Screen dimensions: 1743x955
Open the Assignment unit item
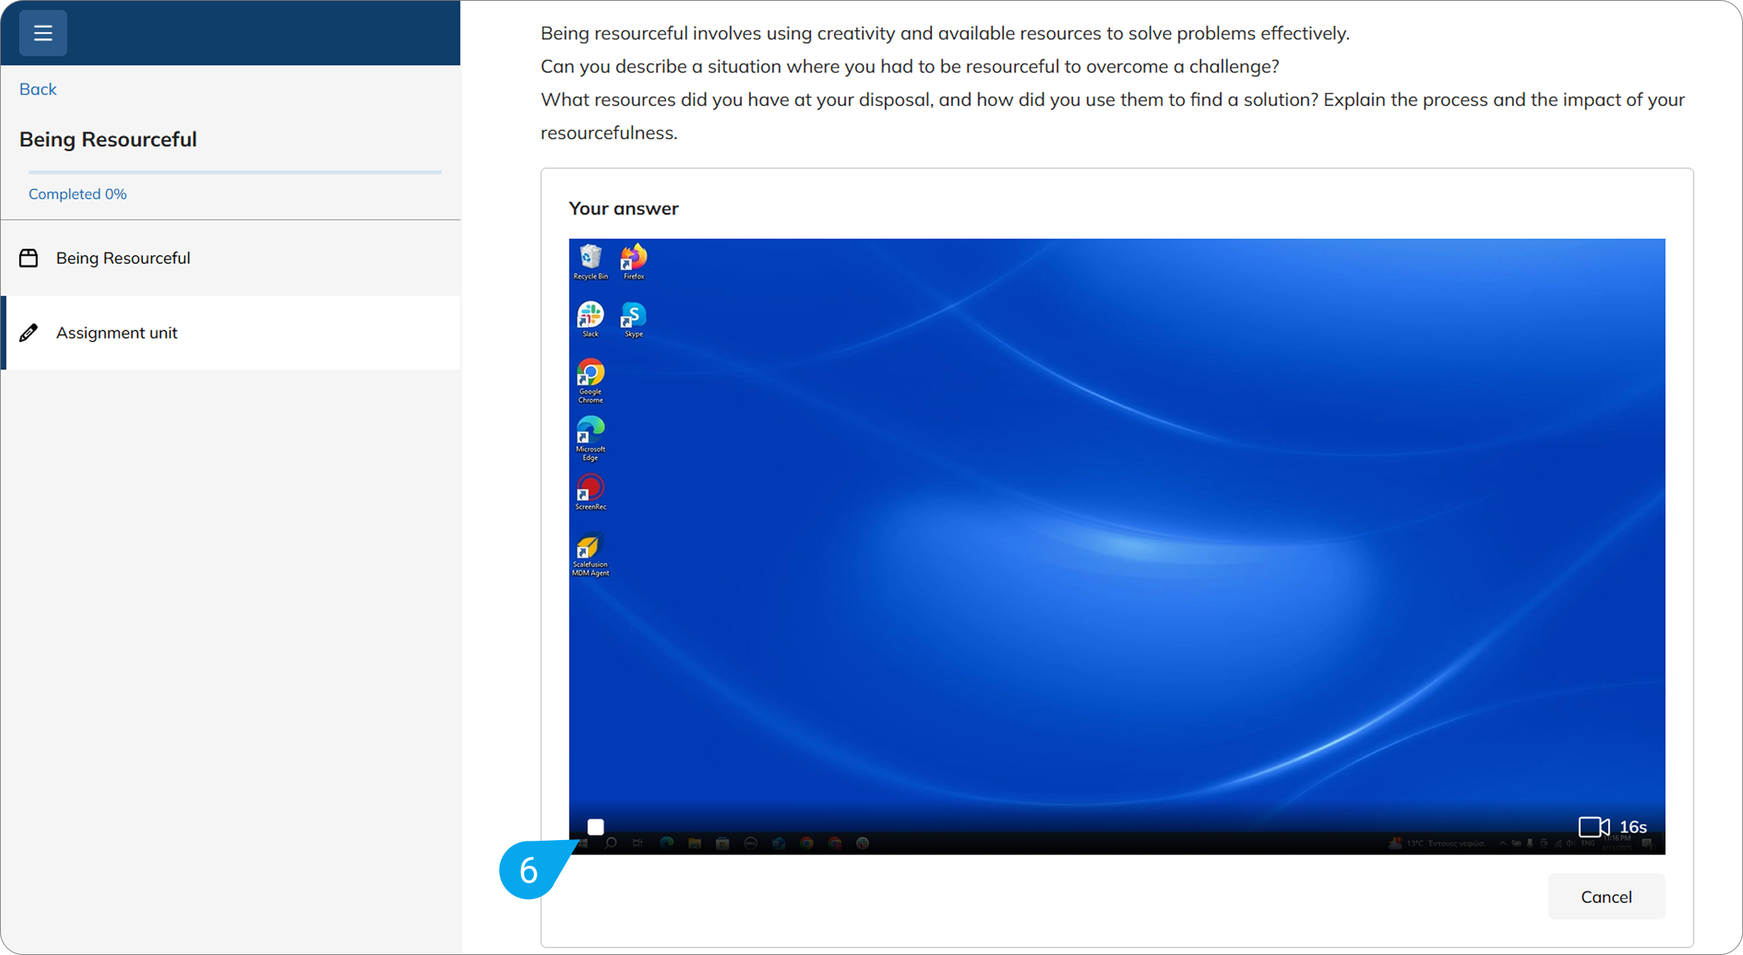231,333
